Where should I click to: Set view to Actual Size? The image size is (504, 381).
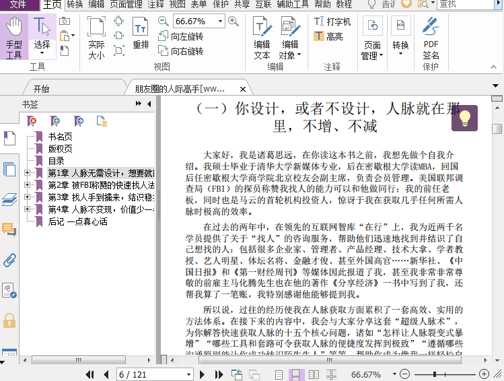(96, 38)
